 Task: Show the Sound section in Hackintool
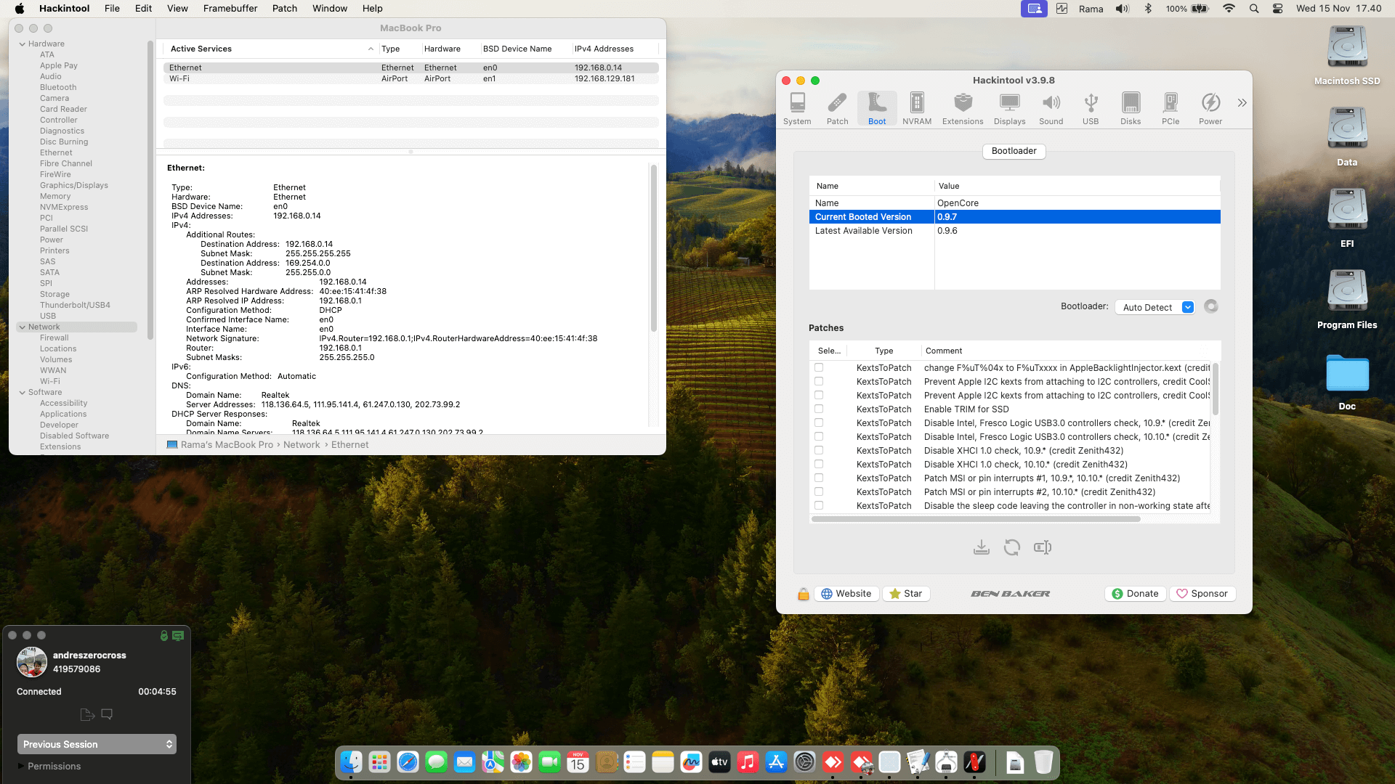coord(1051,109)
